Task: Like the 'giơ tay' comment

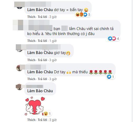Action: coord(31,60)
